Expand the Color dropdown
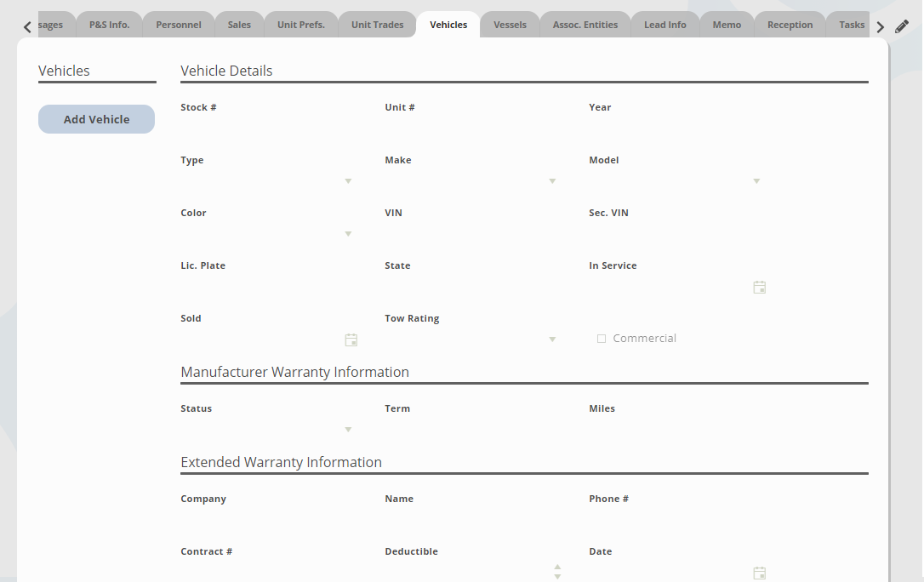This screenshot has width=924, height=582. pos(348,233)
